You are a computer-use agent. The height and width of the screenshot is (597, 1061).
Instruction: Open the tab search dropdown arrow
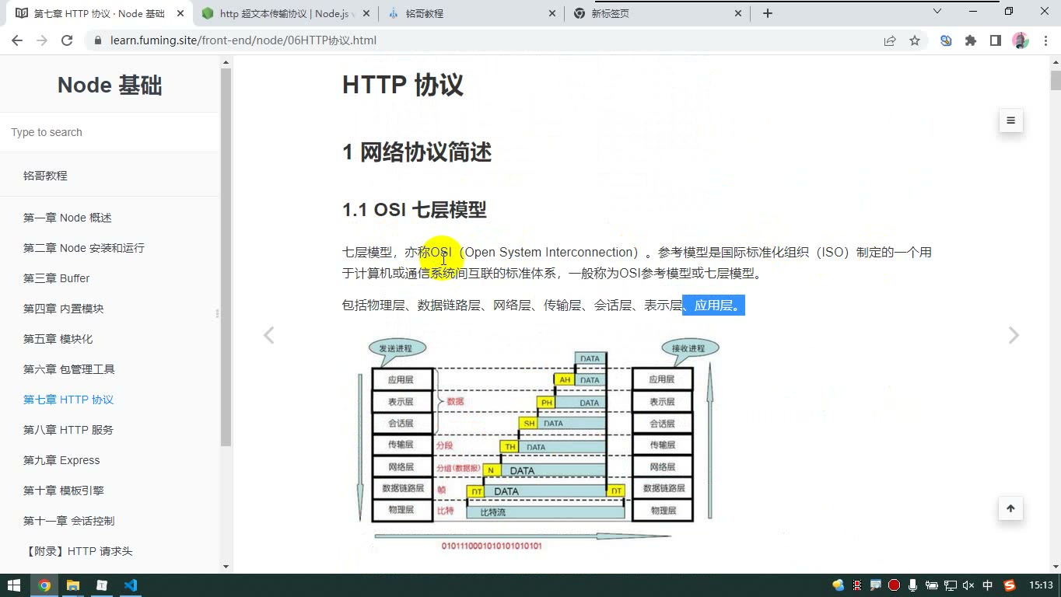(937, 12)
